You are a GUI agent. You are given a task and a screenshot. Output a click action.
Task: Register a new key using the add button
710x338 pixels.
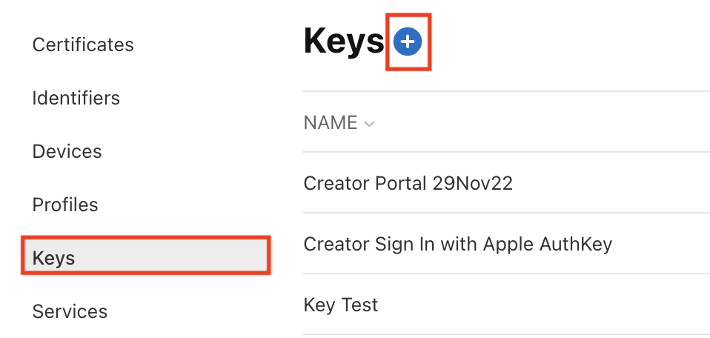407,43
